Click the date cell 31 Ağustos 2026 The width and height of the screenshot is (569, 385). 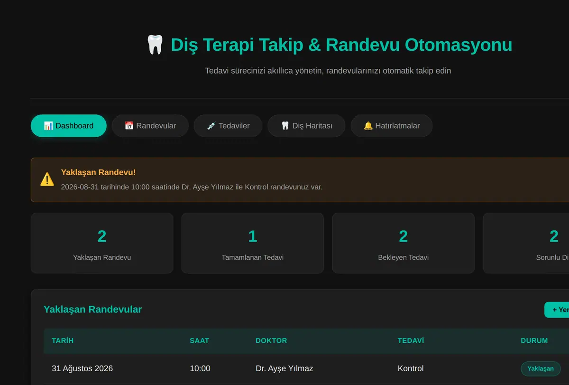coord(82,369)
